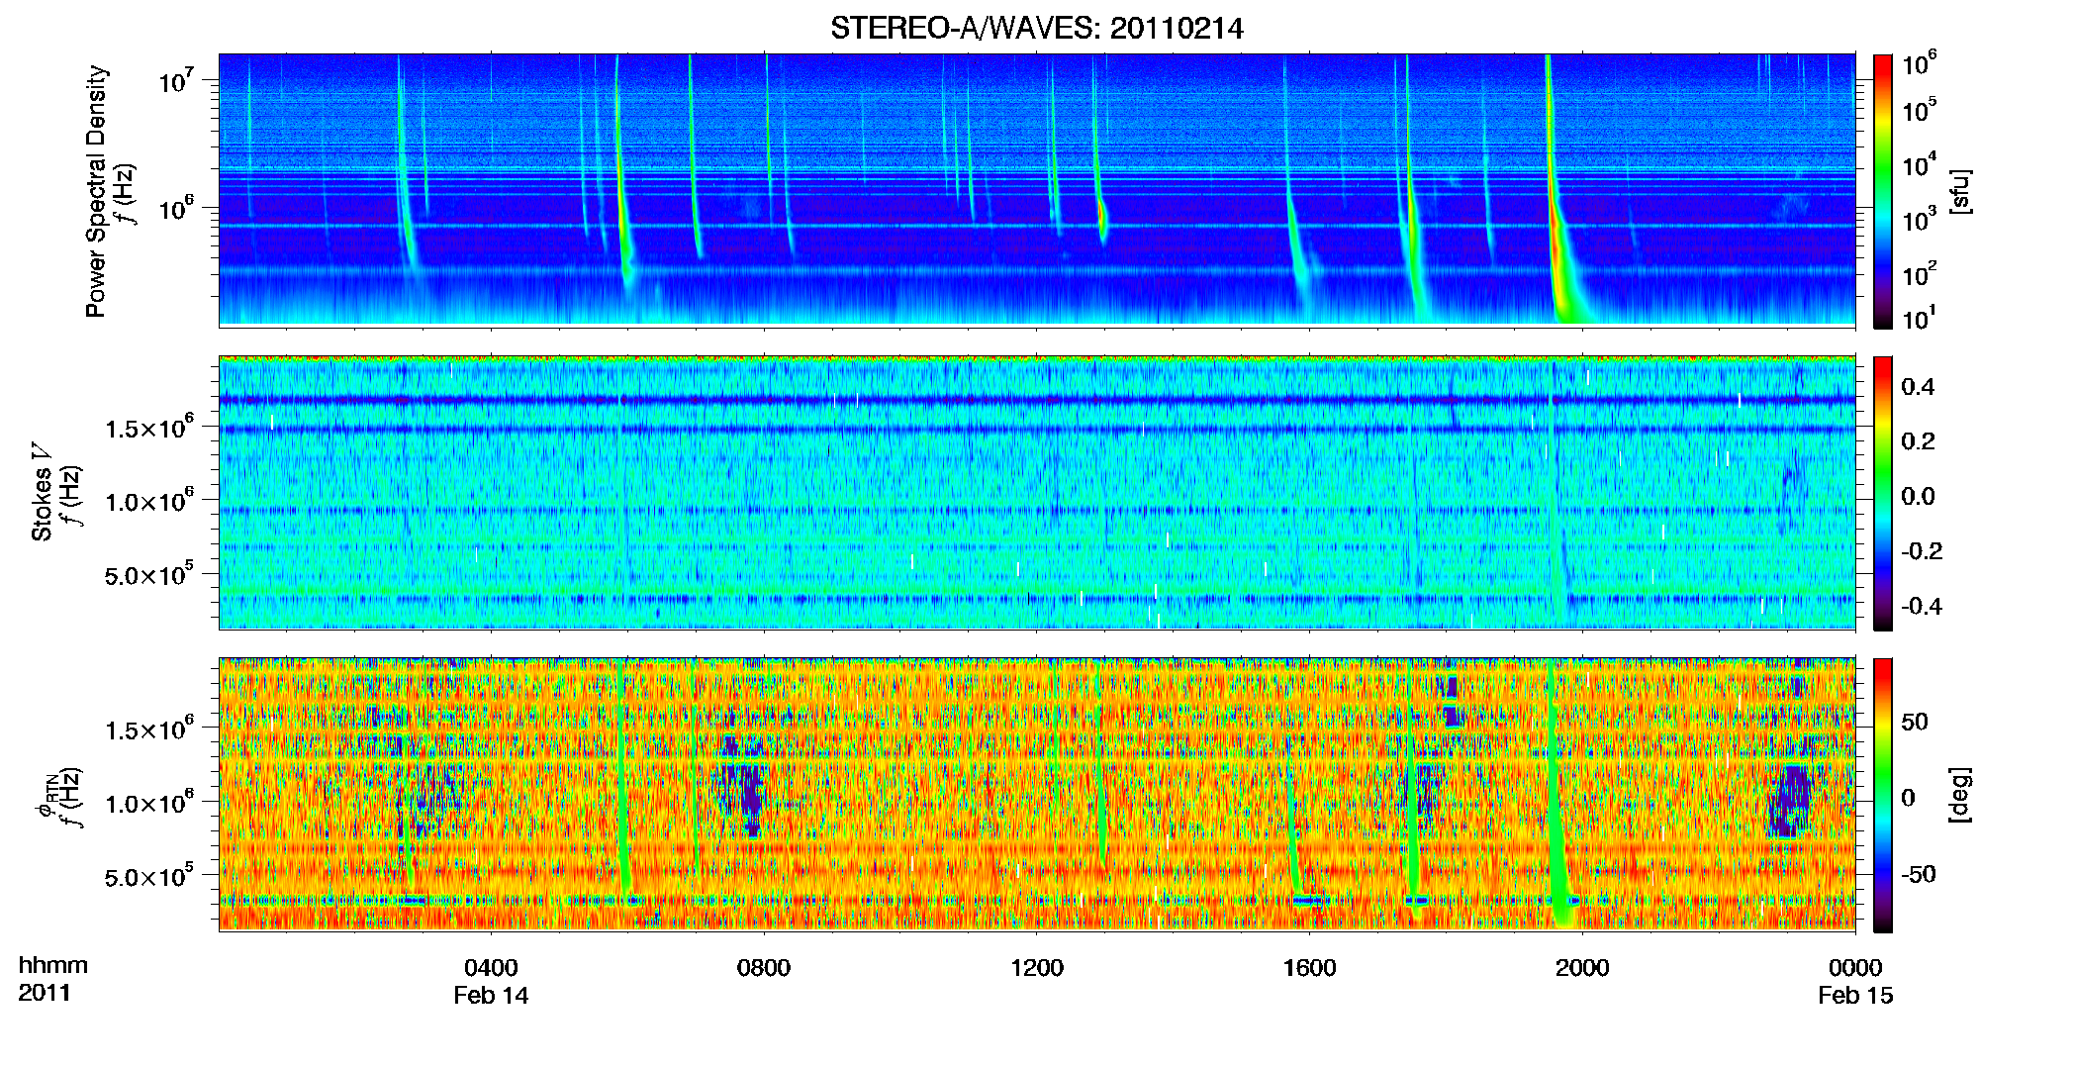Click the φRTN degrees color bar
The width and height of the screenshot is (2074, 1069).
(x=1882, y=795)
